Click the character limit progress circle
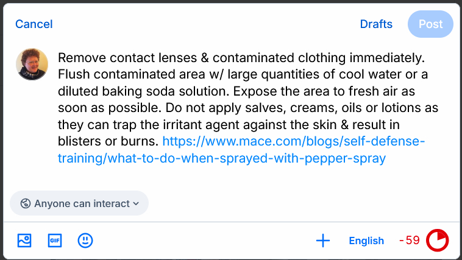 click(x=437, y=241)
